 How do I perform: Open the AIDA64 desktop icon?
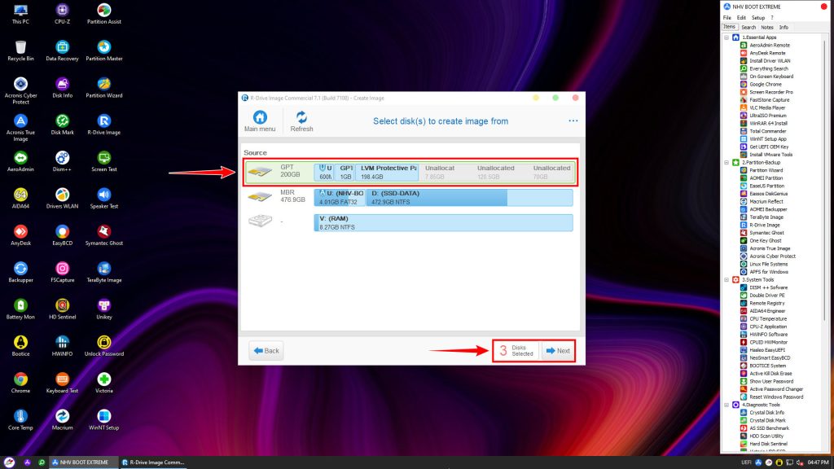(20, 199)
